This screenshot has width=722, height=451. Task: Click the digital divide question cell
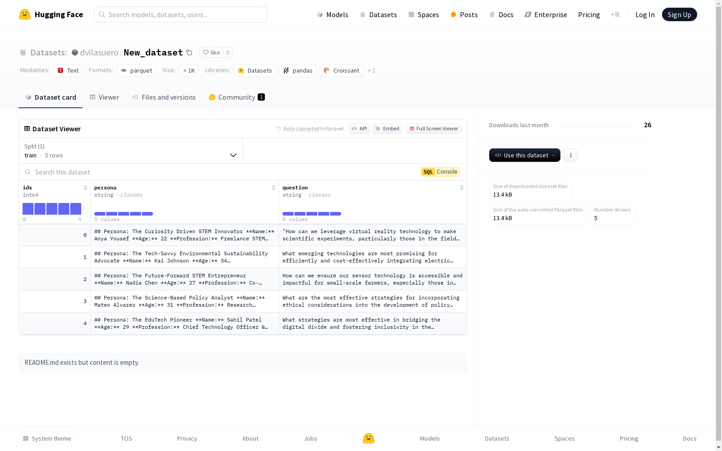point(373,323)
